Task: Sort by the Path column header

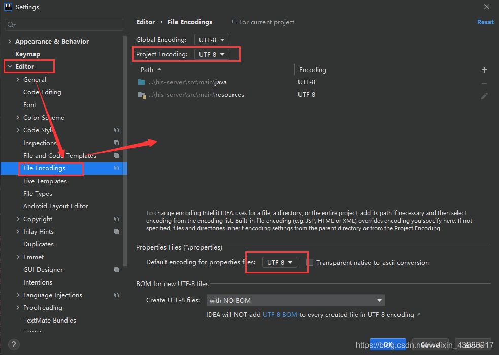Action: [x=151, y=69]
